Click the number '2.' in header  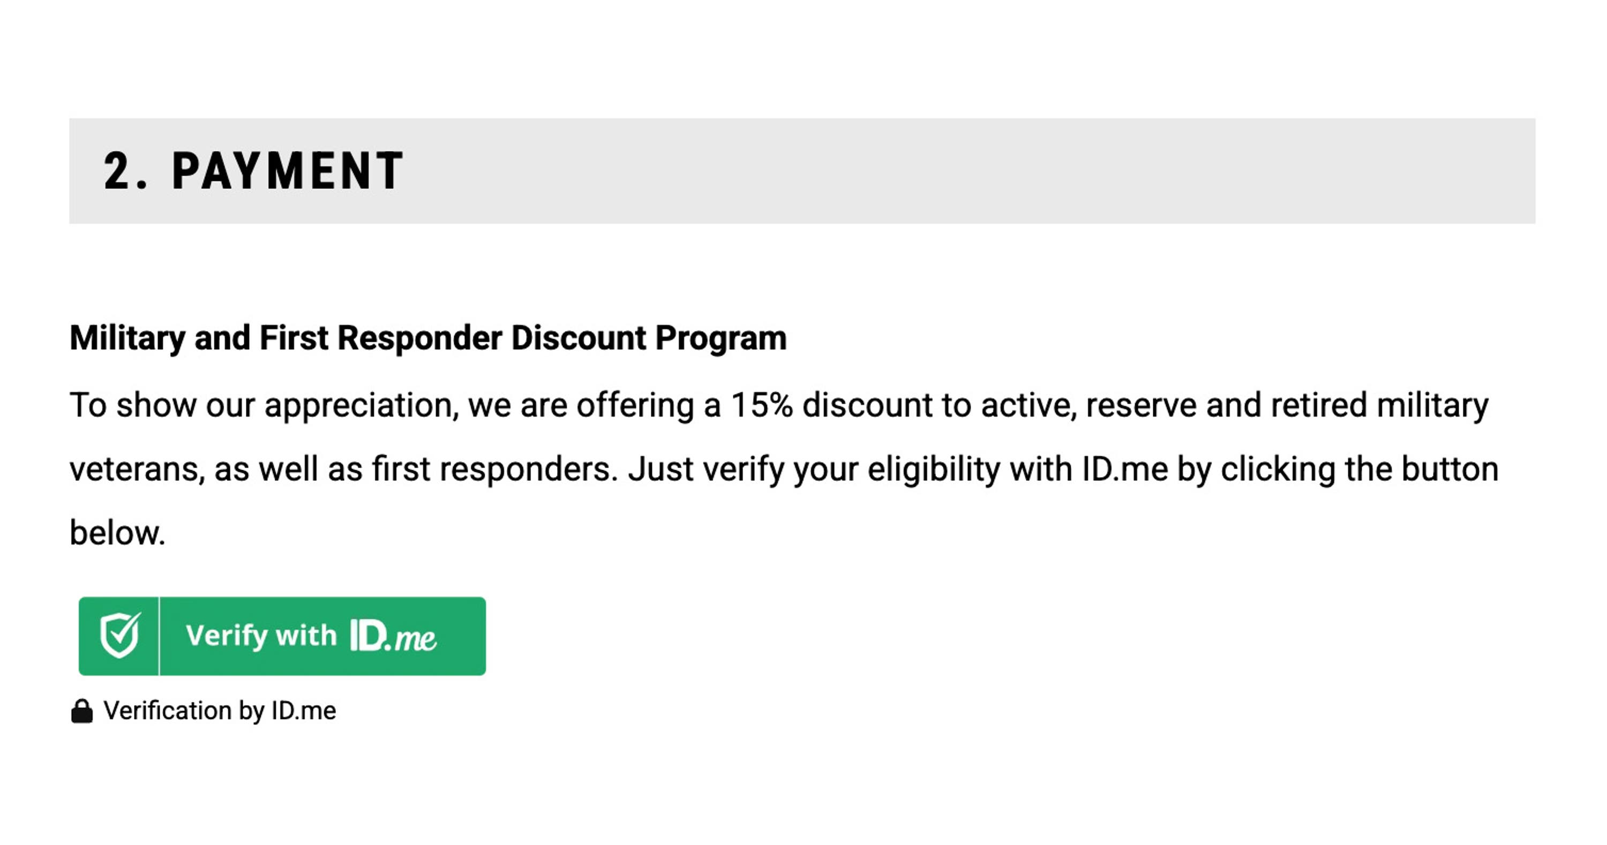coord(125,171)
